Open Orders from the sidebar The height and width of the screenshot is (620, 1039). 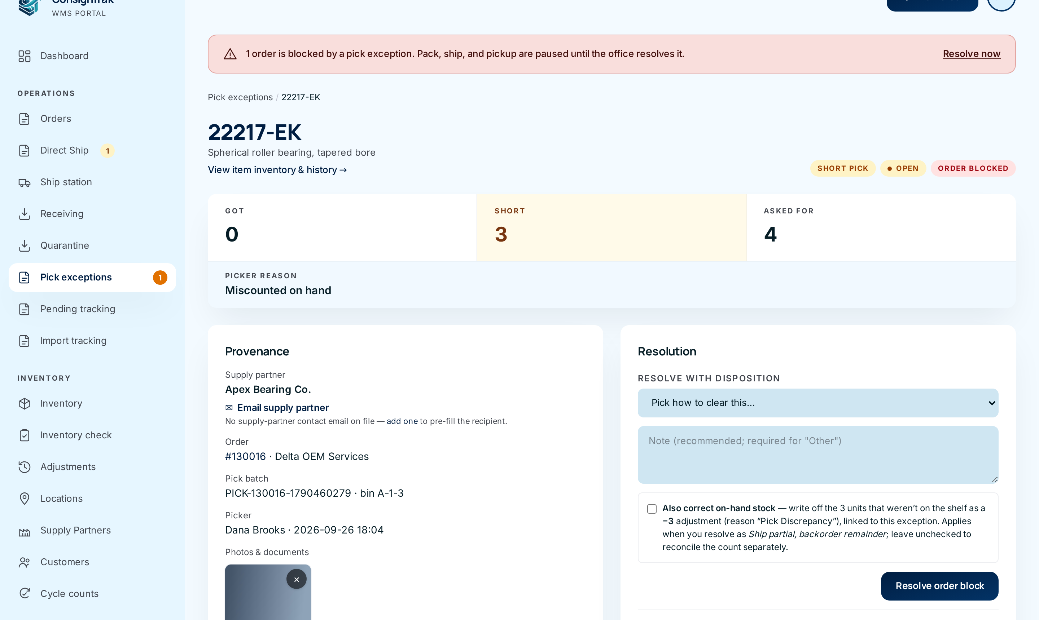click(92, 119)
